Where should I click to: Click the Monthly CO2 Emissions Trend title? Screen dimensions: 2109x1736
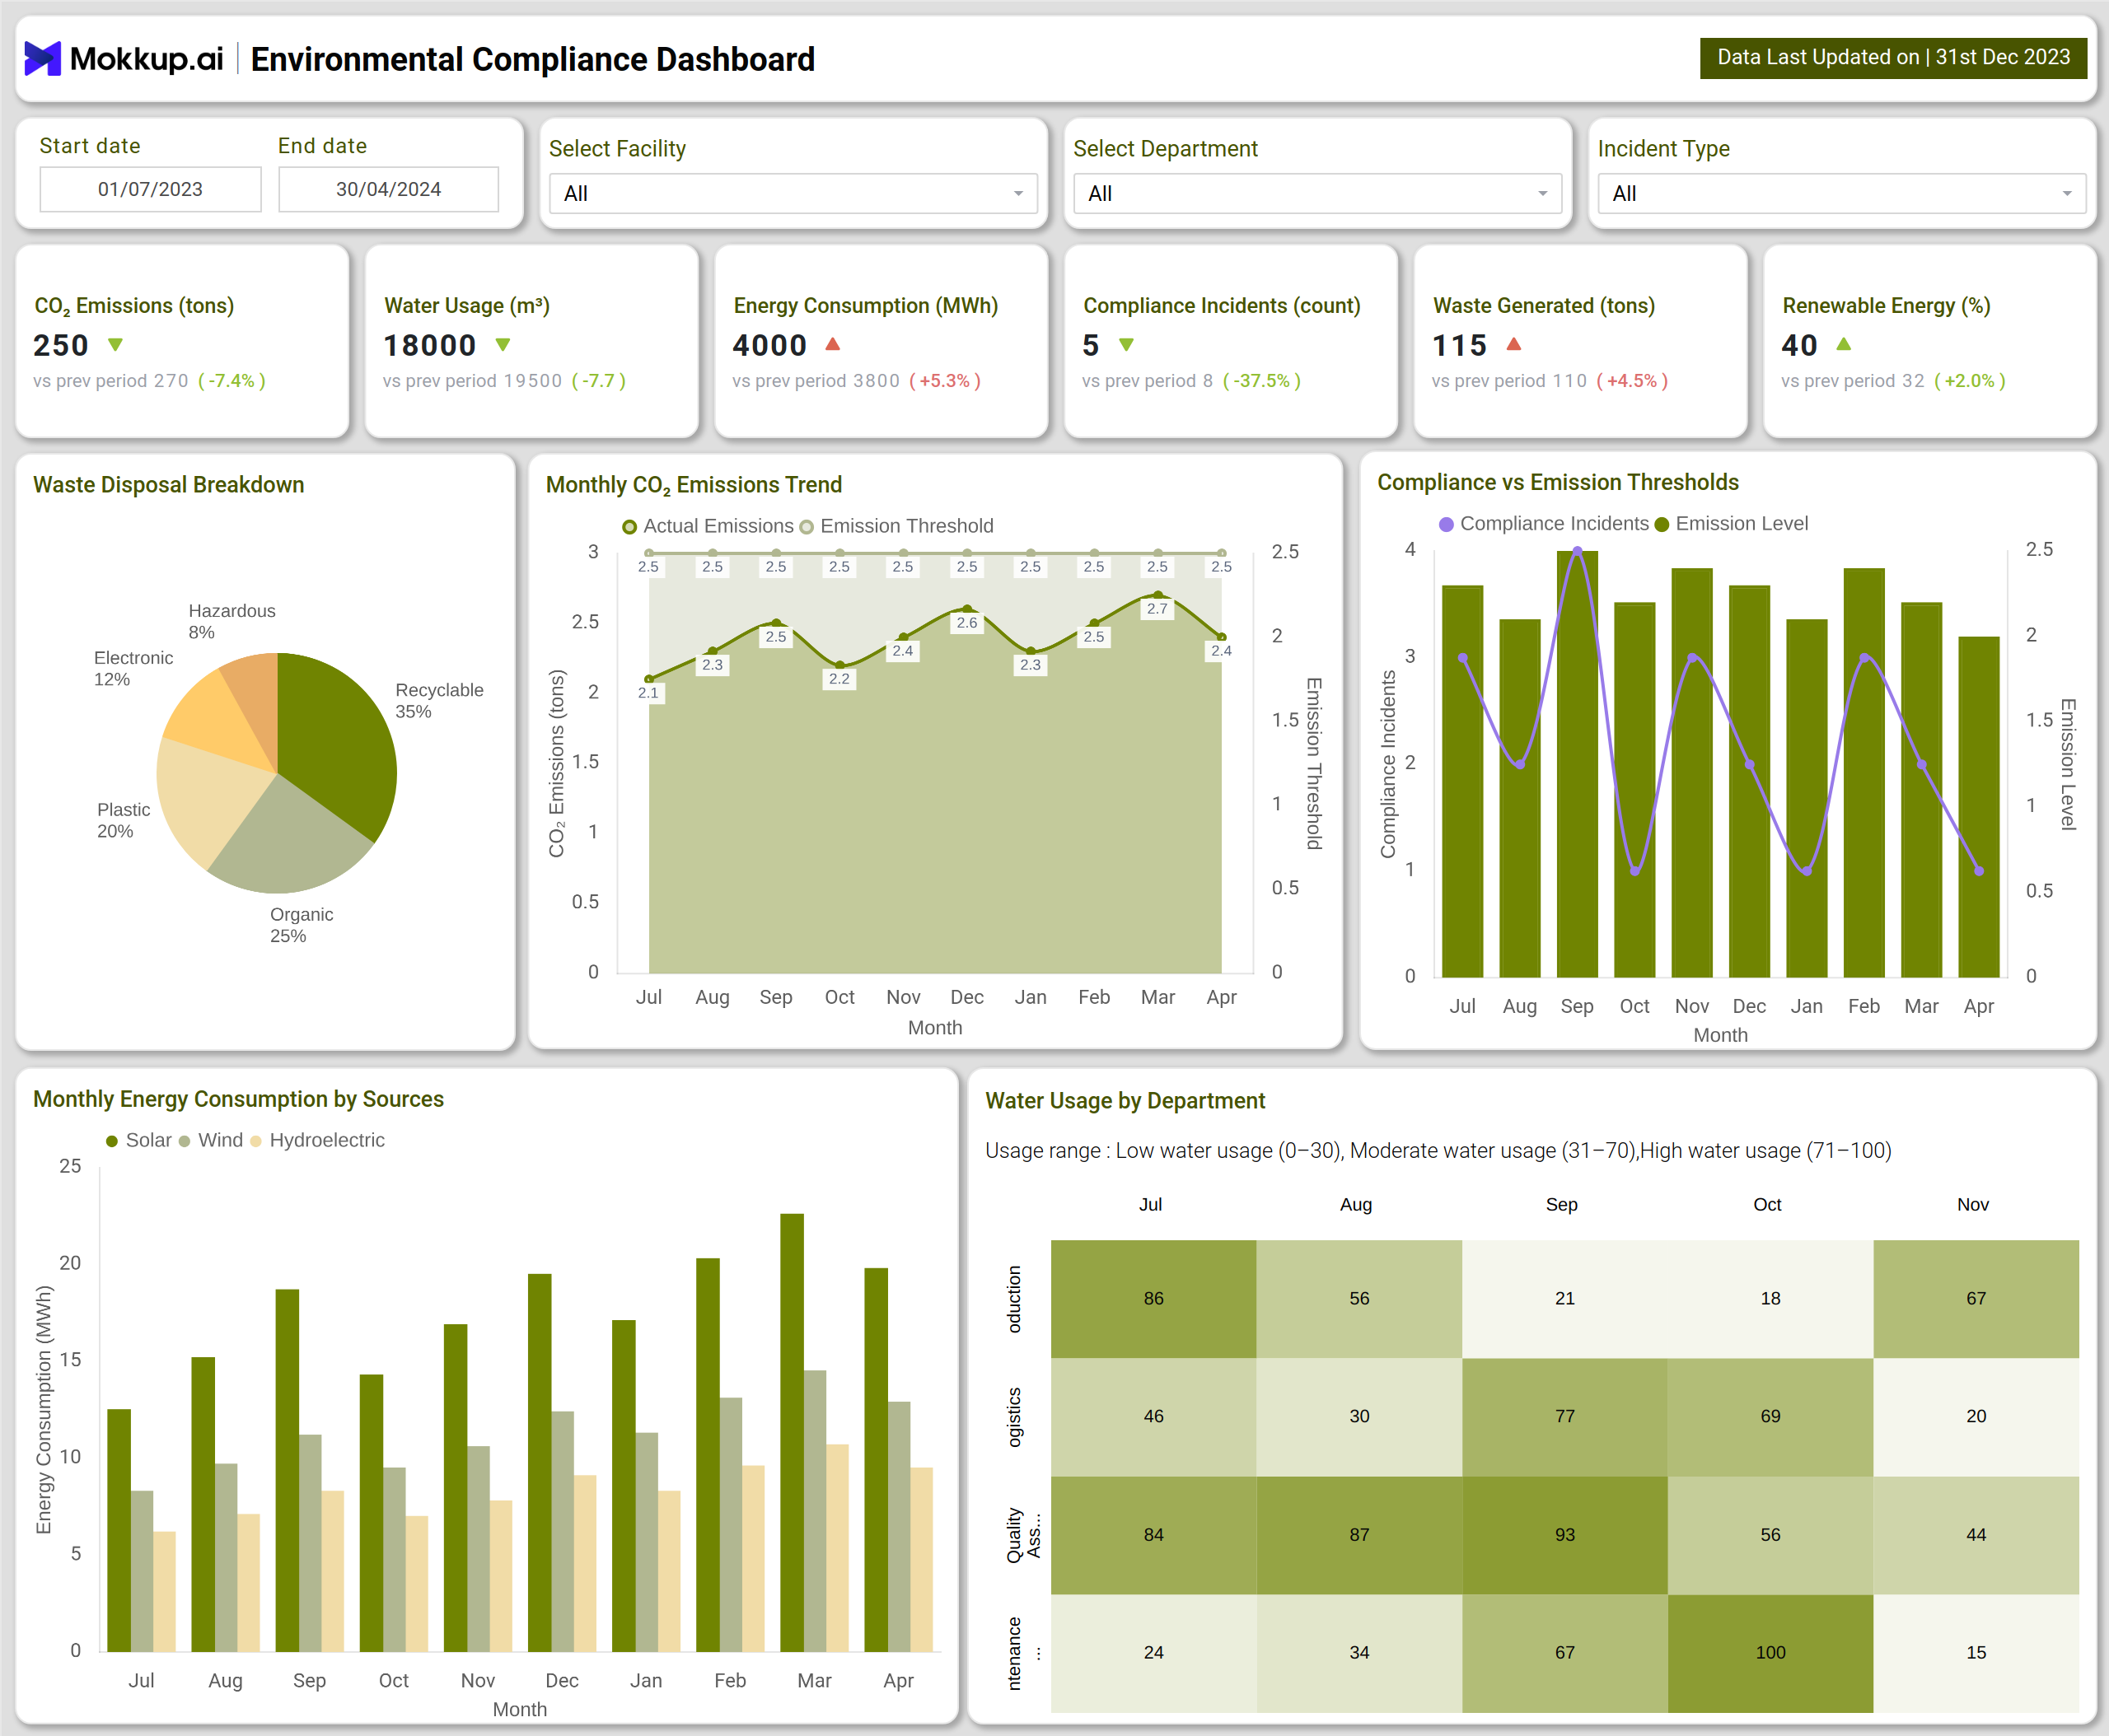(x=694, y=485)
